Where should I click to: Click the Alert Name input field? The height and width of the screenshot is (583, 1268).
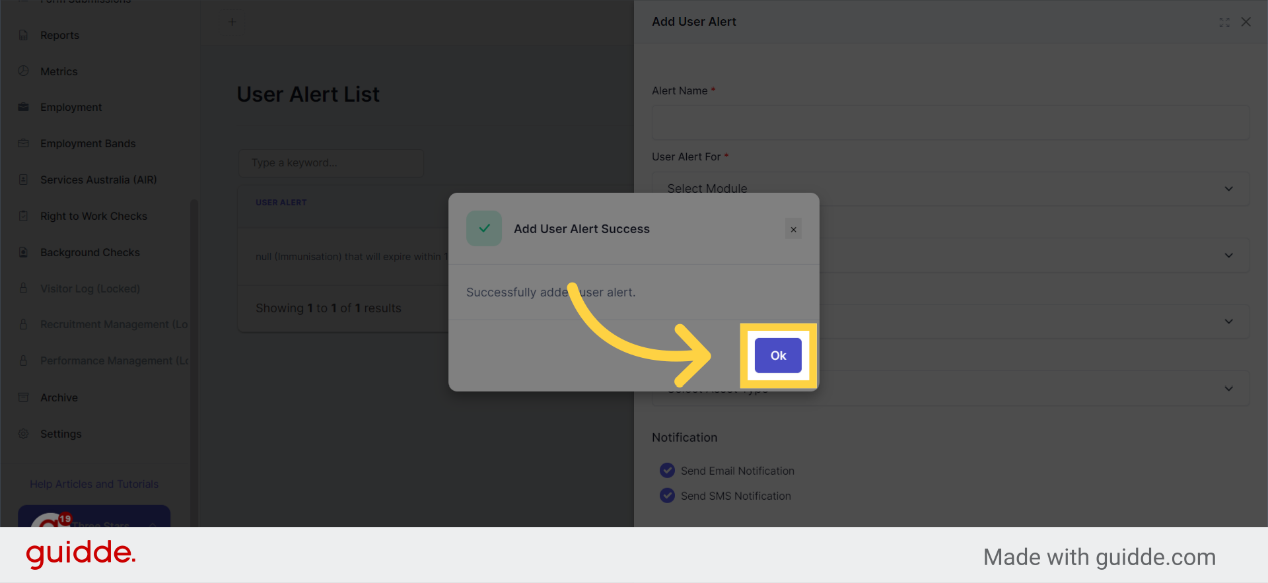[950, 123]
